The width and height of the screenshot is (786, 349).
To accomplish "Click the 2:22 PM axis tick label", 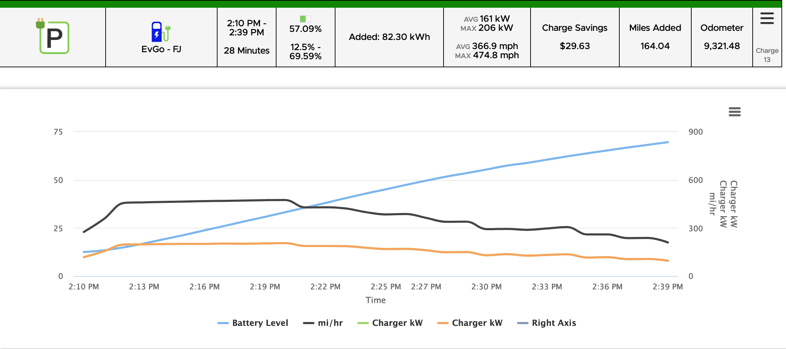I will (325, 287).
